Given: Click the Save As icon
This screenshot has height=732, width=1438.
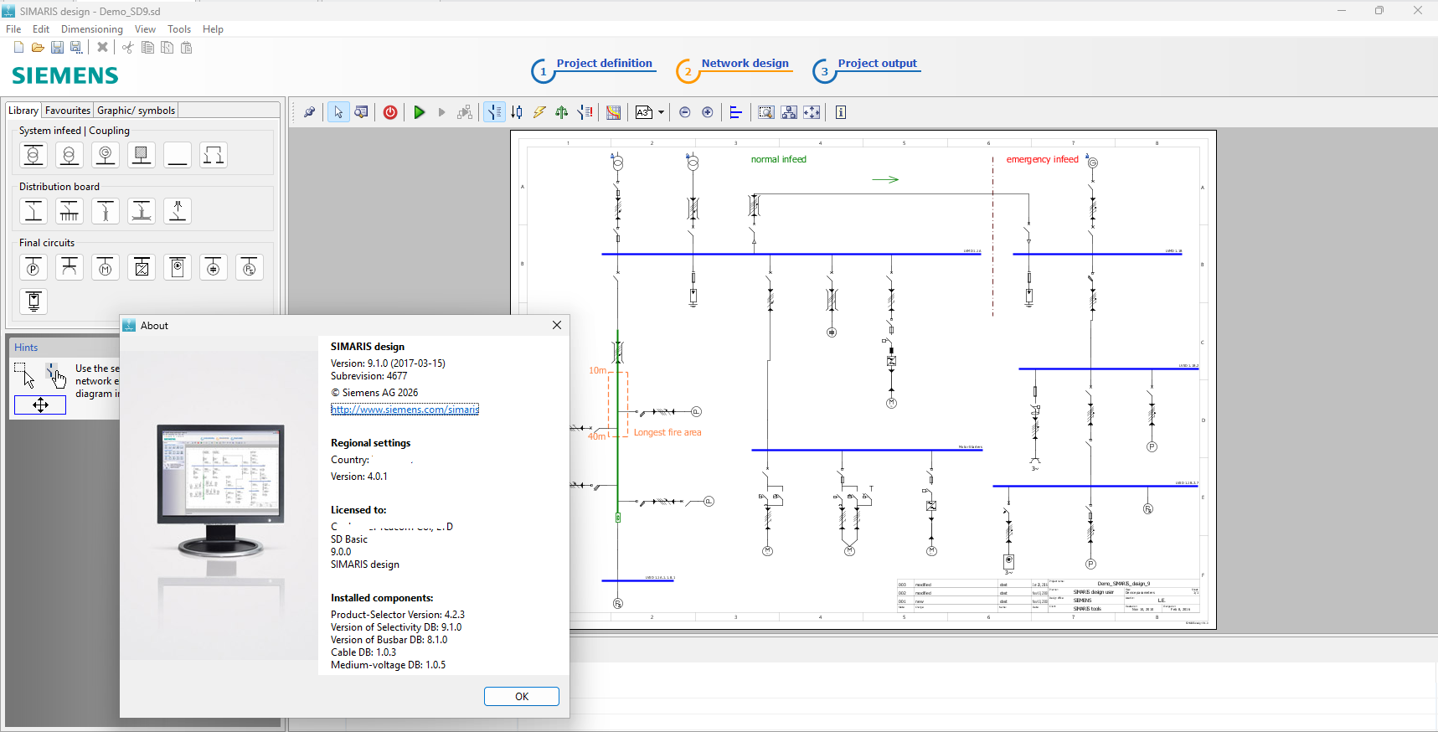Looking at the screenshot, I should pyautogui.click(x=76, y=48).
